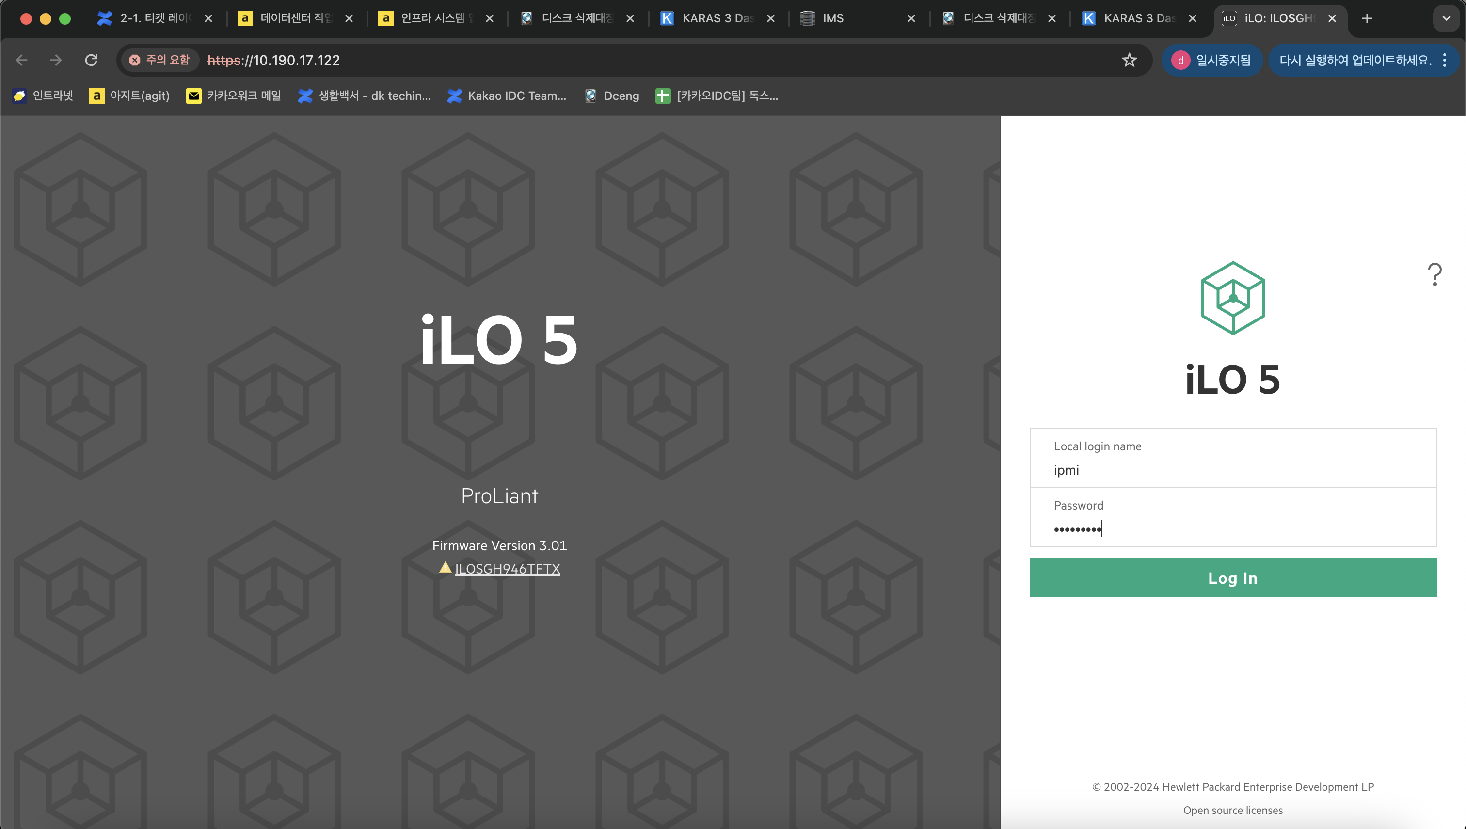Open the 아지트(agit) bookmark
Image resolution: width=1466 pixels, height=829 pixels.
point(129,96)
